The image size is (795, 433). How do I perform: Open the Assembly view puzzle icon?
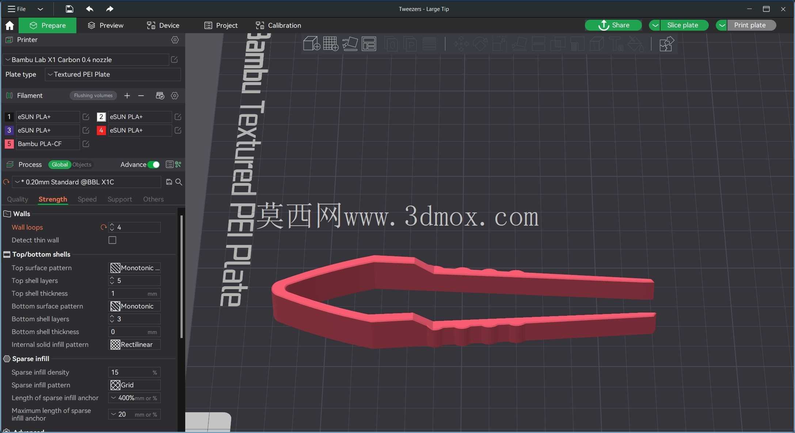pyautogui.click(x=666, y=44)
